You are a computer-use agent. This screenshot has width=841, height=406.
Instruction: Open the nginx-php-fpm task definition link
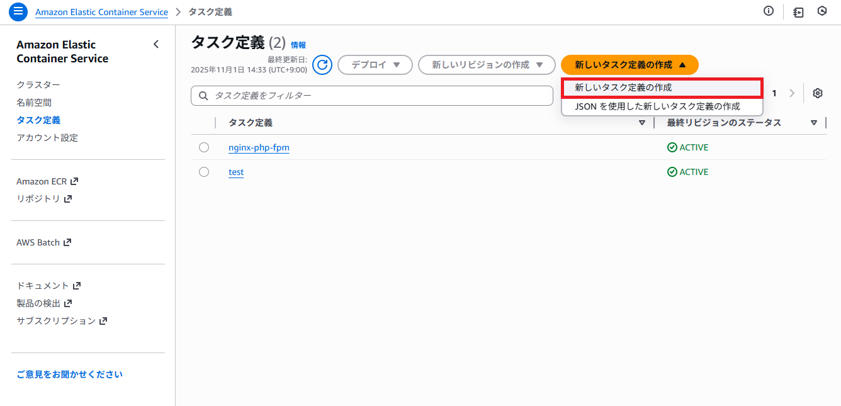[259, 148]
